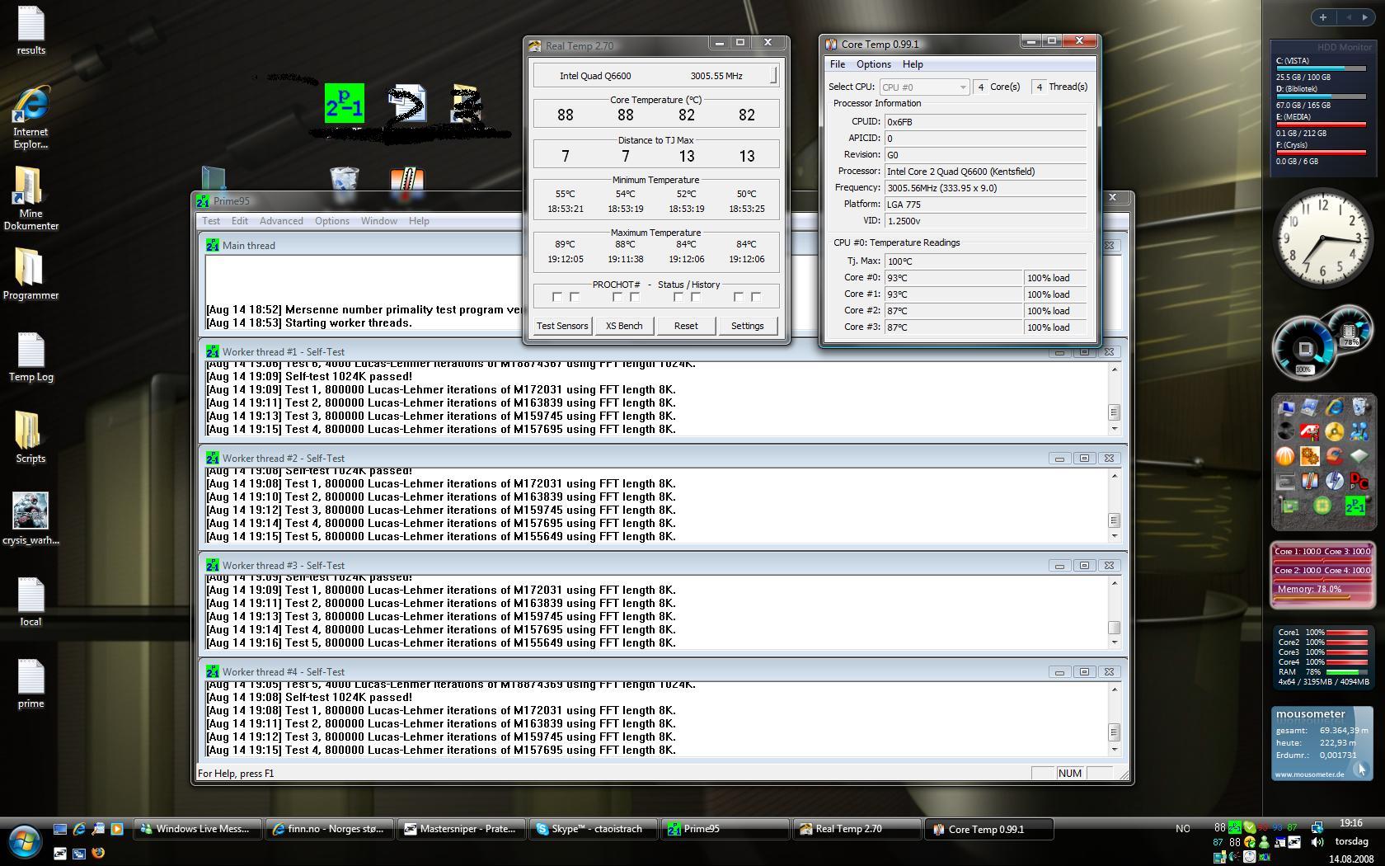
Task: Tick the seventh PROCHOT# checkbox in Real Temp
Action: (739, 297)
